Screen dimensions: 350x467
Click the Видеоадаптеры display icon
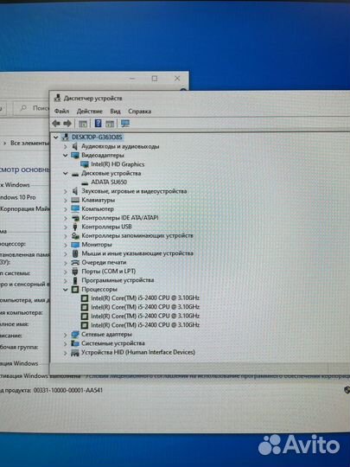75,155
